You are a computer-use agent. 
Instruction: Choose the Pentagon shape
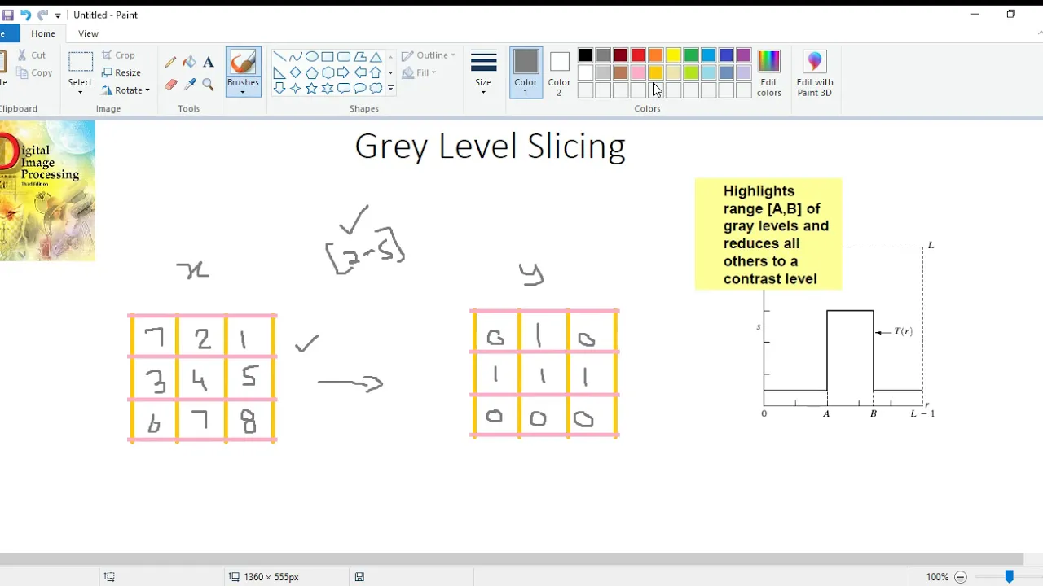[x=311, y=72]
